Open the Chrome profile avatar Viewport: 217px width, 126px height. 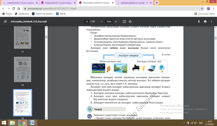pos(208,9)
